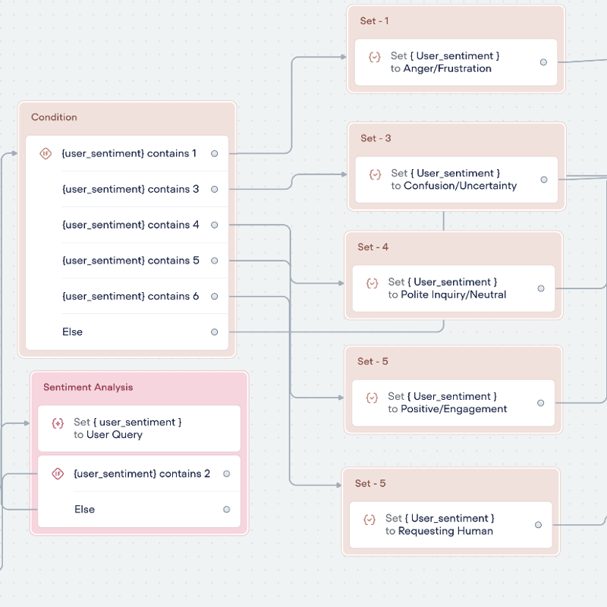Click the "contains 2" output port in Sentiment Analysis
607x607 pixels.
pyautogui.click(x=227, y=474)
